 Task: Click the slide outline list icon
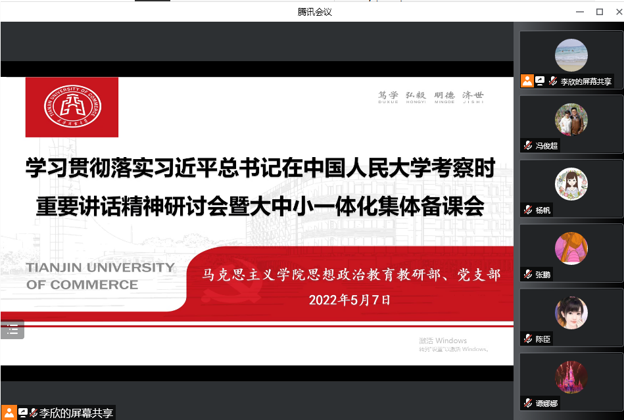pyautogui.click(x=12, y=330)
